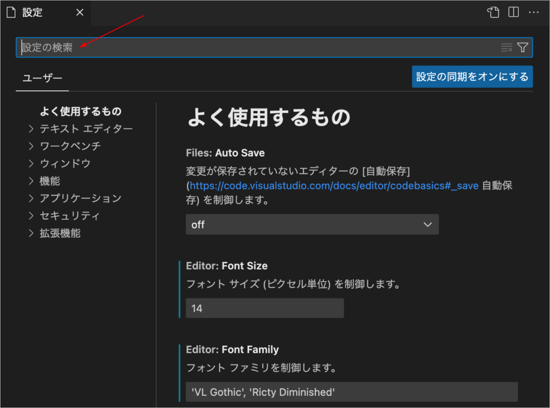The width and height of the screenshot is (550, 408).
Task: Open the Auto Save dropdown
Action: click(312, 224)
